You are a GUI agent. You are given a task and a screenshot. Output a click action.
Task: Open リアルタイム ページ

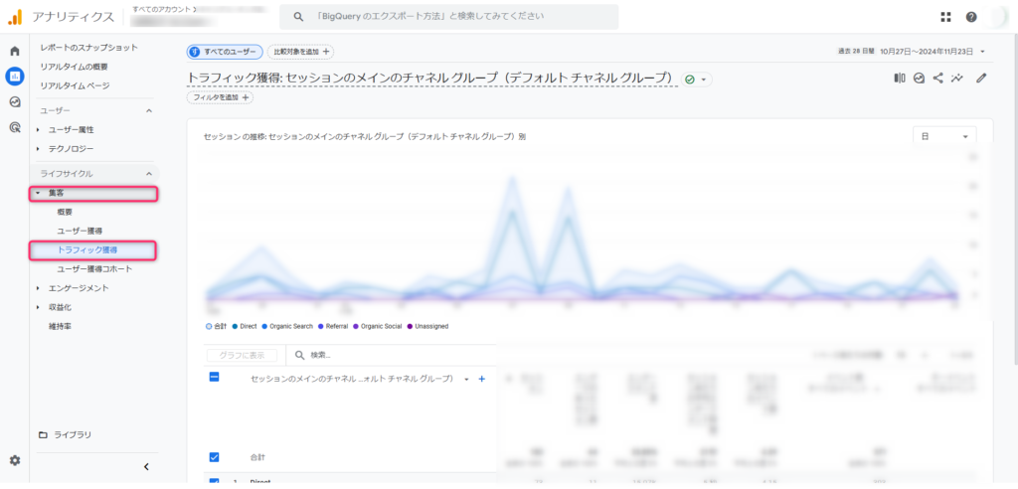point(75,85)
